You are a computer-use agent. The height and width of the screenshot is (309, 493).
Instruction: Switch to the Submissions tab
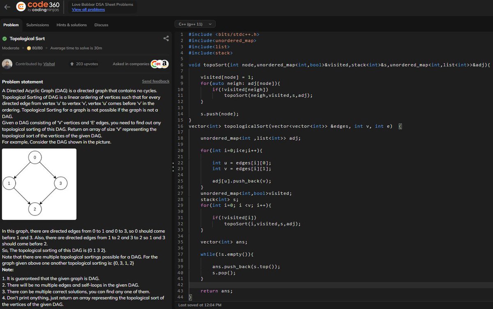37,25
